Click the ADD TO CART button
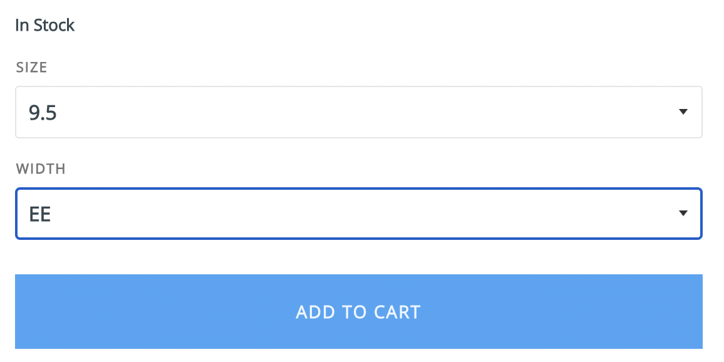724x362 pixels. coord(359,311)
